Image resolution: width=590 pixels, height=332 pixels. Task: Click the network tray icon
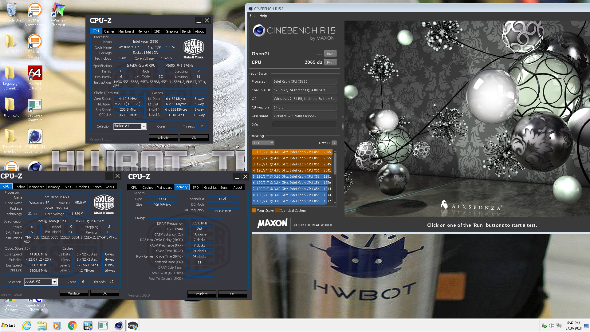559,326
